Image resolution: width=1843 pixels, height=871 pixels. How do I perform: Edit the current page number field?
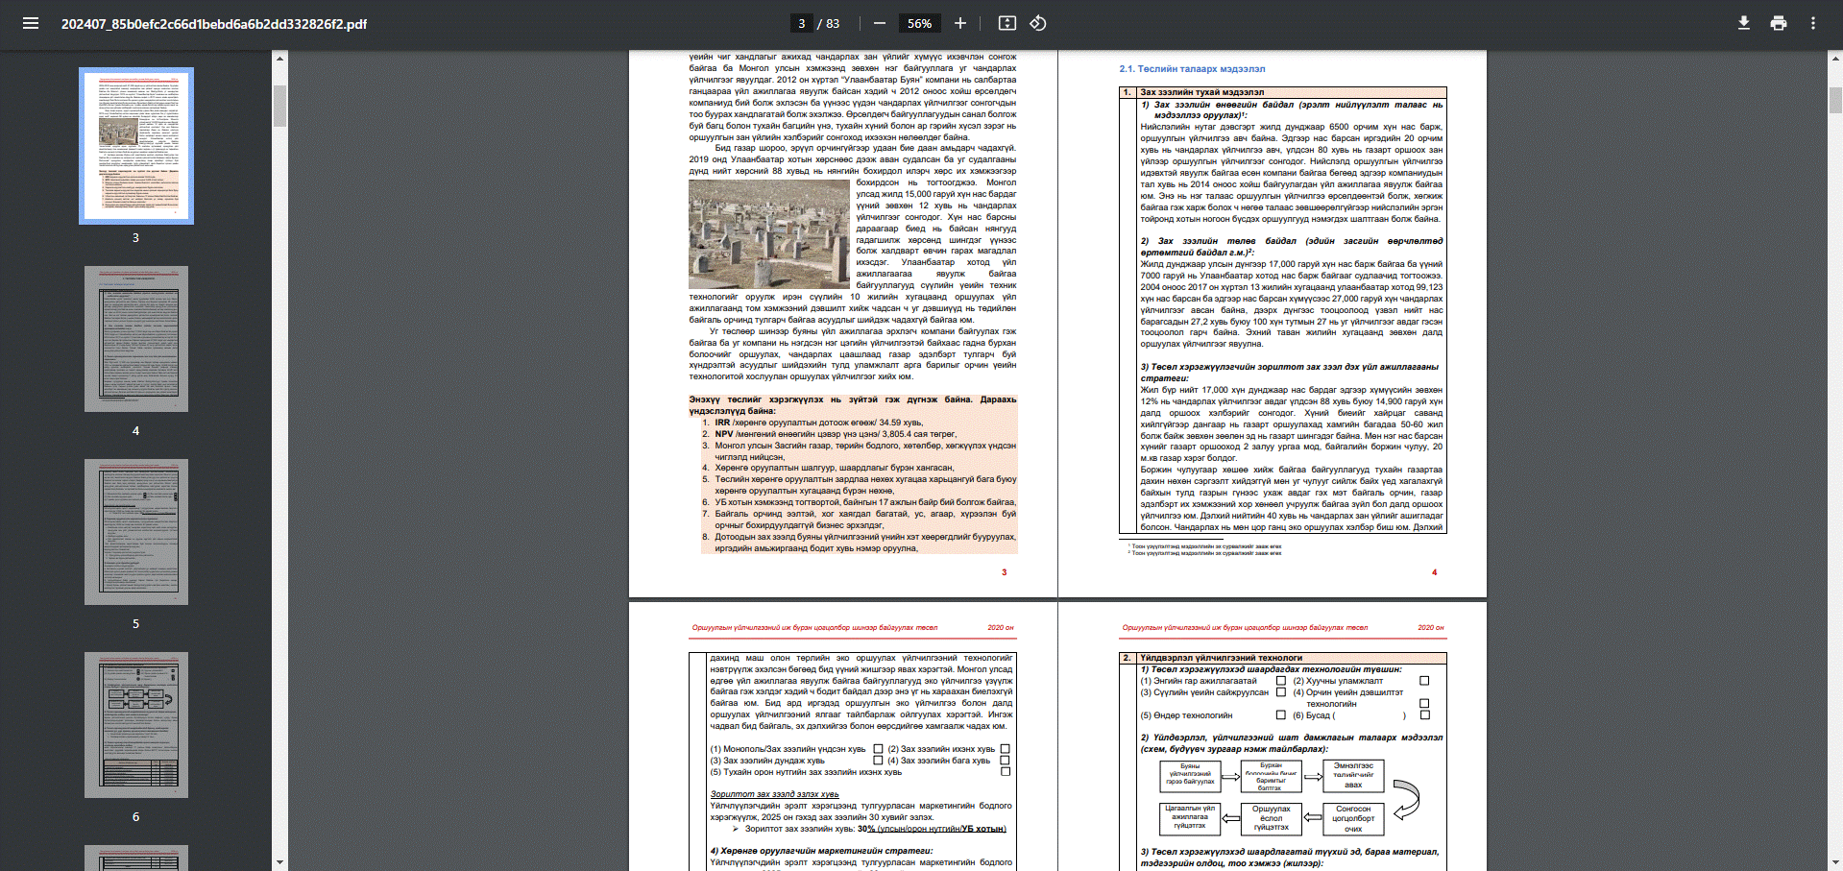coord(802,23)
